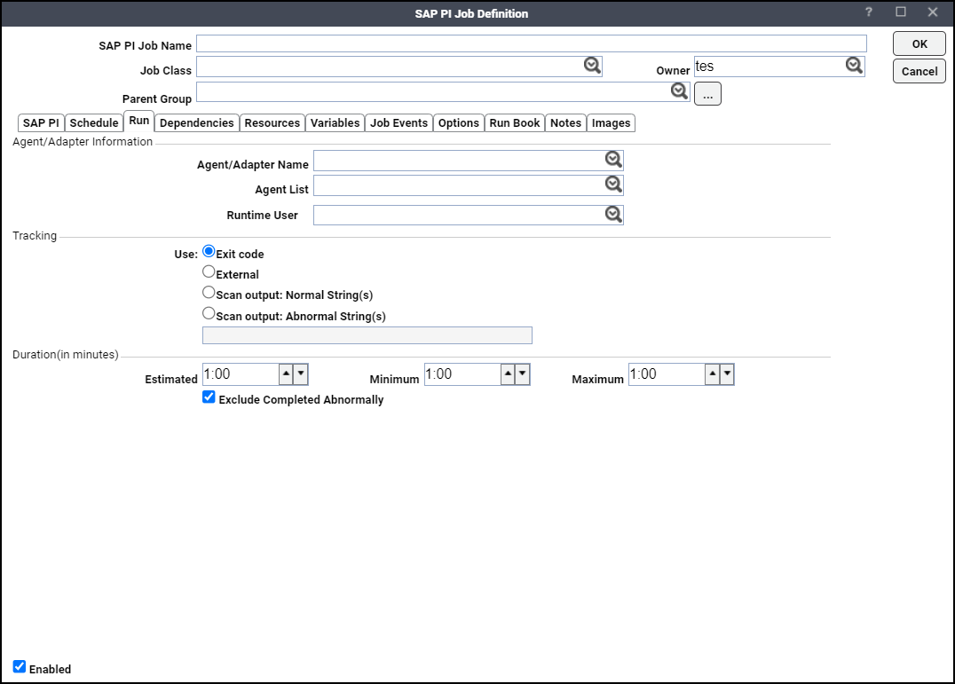Viewport: 955px width, 684px height.
Task: Click the ellipsis button beside Parent Group
Action: click(707, 94)
